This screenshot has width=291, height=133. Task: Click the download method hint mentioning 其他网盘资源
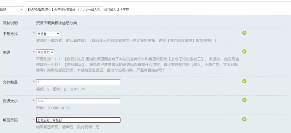(126, 41)
